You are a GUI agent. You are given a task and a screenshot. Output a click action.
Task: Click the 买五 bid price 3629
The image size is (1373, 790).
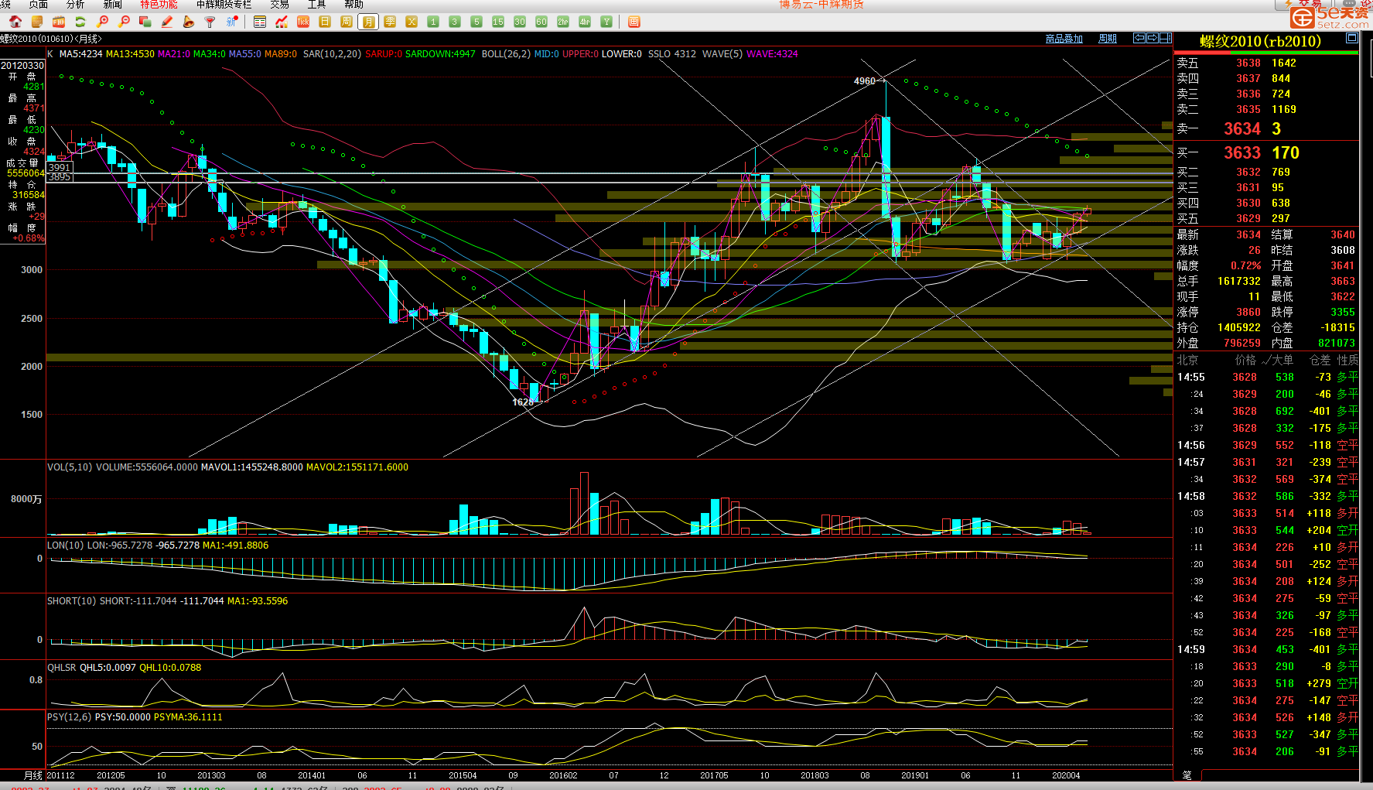(x=1248, y=219)
